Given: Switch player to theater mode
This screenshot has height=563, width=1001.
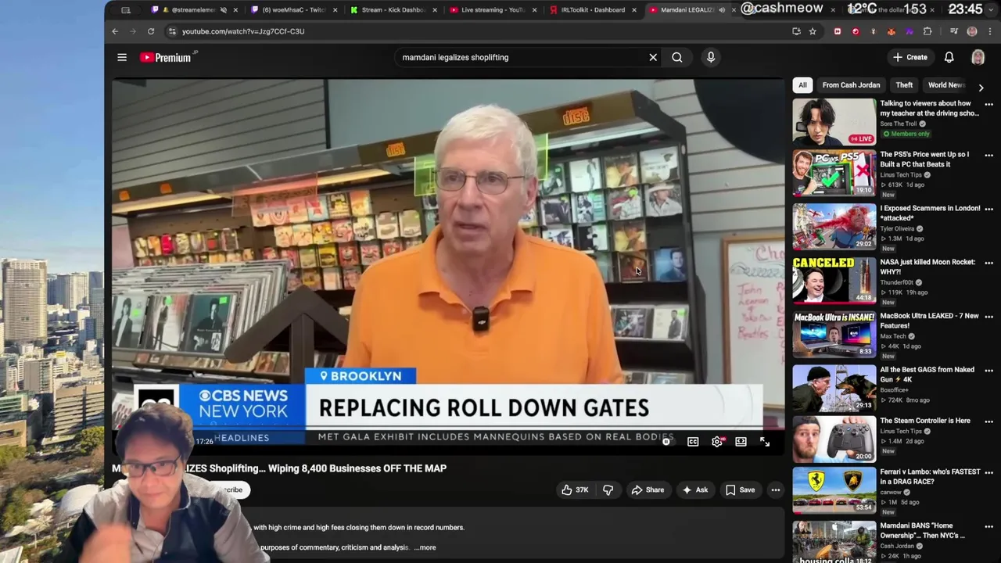Looking at the screenshot, I should tap(741, 442).
